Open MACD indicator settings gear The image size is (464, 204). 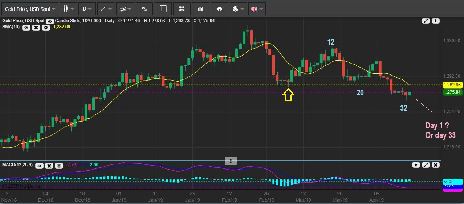coord(59,165)
